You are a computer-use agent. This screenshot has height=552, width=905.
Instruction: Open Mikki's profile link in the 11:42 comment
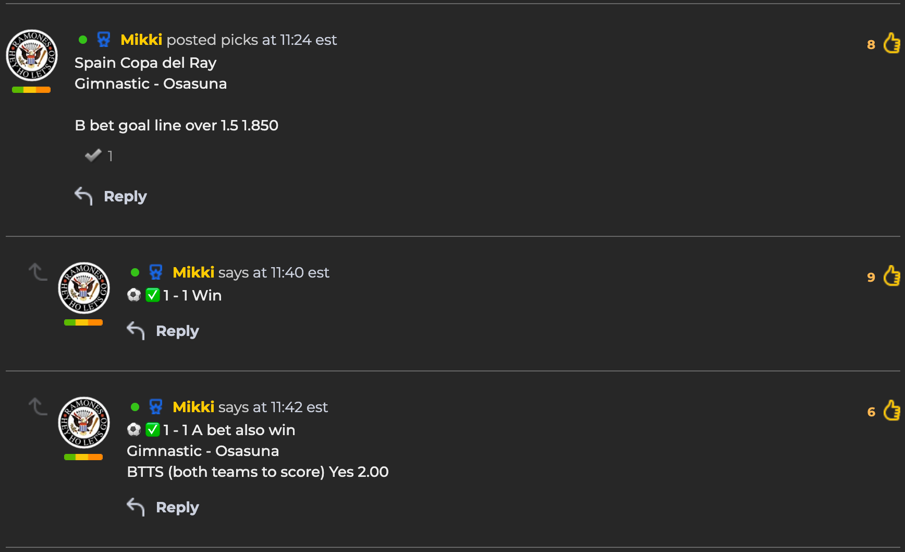pyautogui.click(x=193, y=407)
